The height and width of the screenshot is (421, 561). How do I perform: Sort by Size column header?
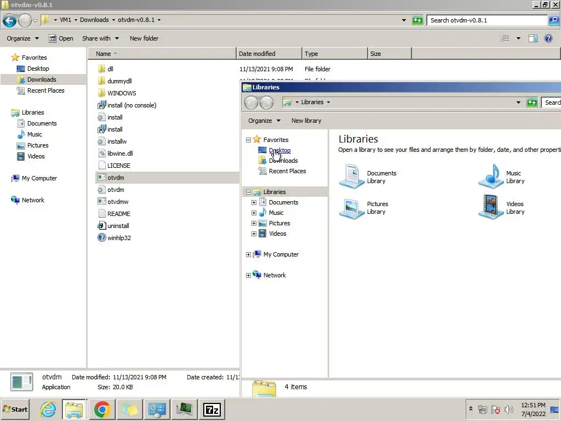(x=390, y=54)
